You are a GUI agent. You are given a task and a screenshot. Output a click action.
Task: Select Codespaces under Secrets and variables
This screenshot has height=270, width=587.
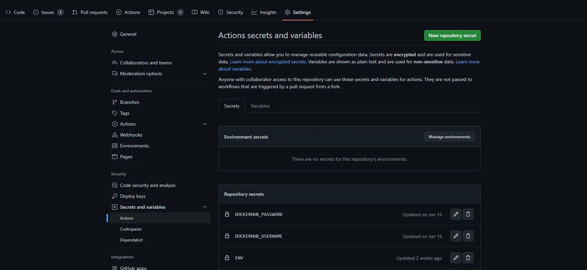130,229
